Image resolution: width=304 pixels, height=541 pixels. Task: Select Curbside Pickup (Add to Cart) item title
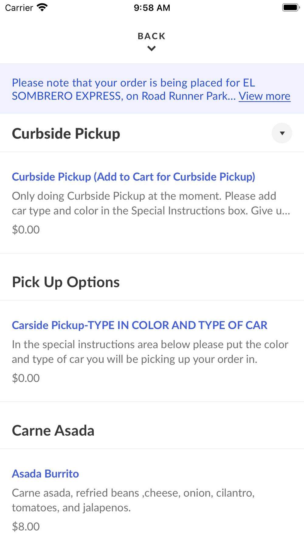133,177
